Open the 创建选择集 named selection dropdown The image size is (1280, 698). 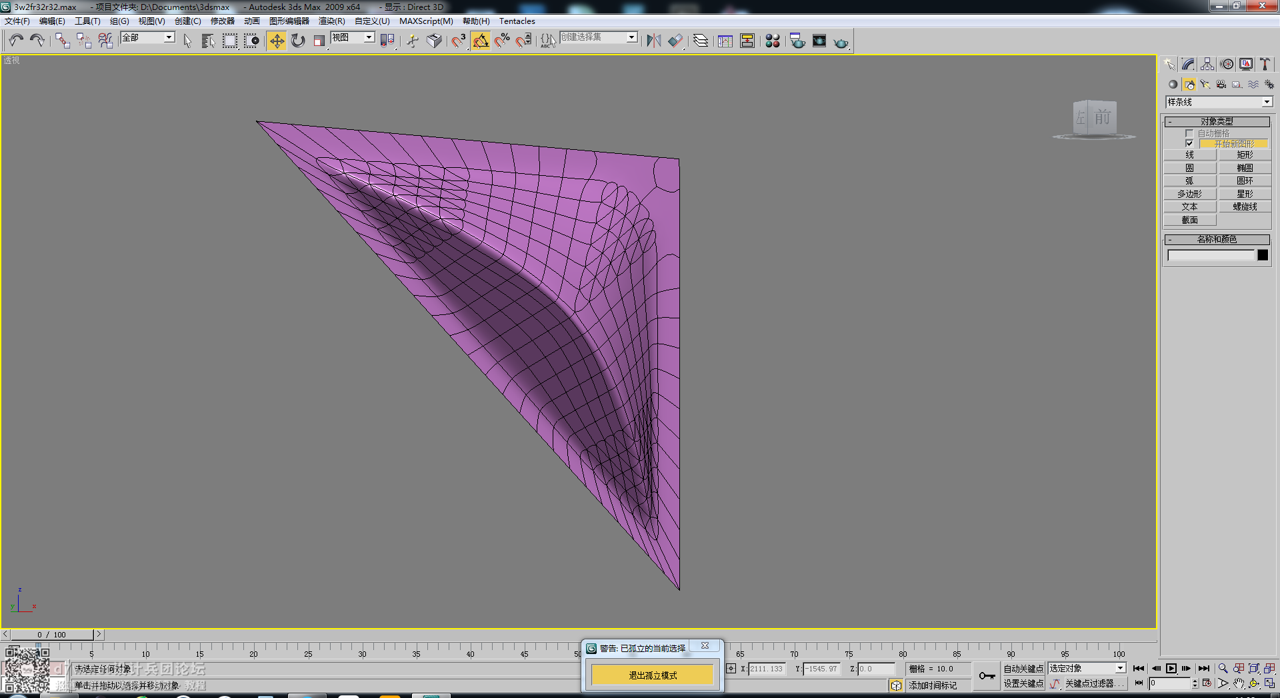[599, 37]
